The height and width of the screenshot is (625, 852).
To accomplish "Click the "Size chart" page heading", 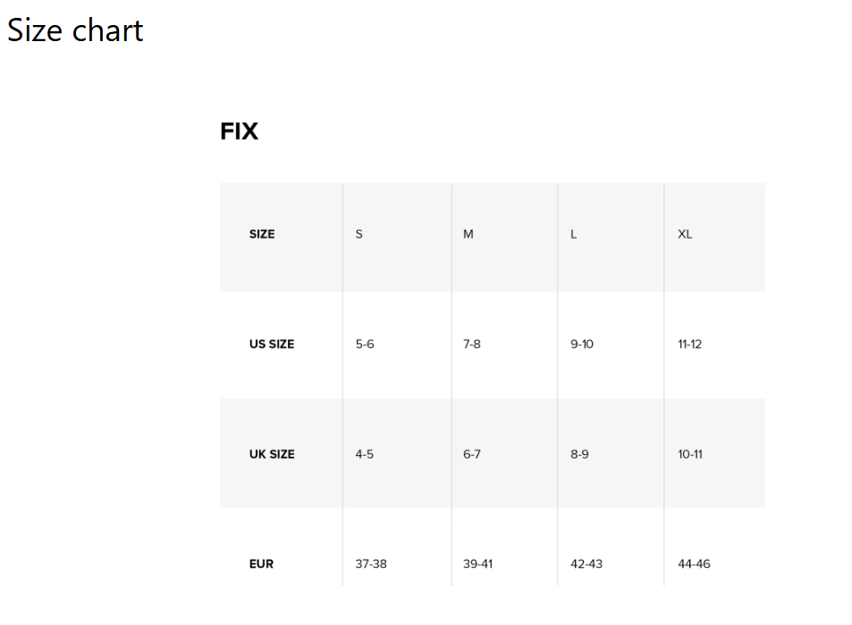I will 75,30.
